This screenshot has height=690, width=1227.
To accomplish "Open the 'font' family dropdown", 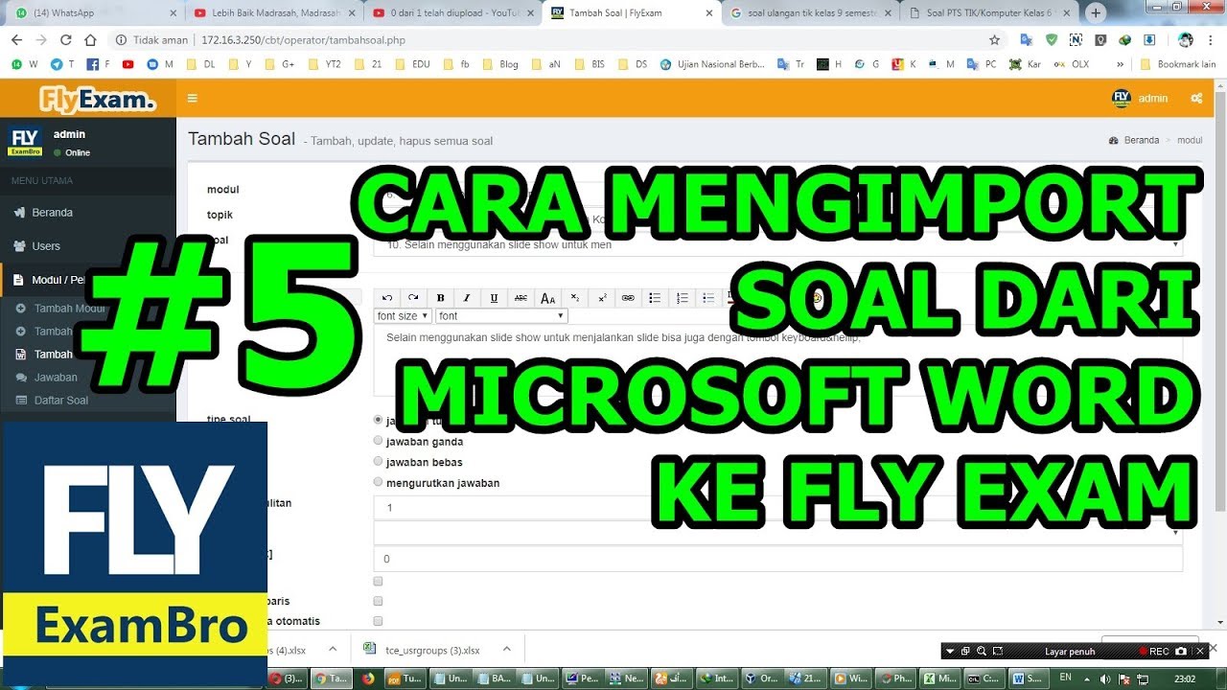I will click(501, 315).
